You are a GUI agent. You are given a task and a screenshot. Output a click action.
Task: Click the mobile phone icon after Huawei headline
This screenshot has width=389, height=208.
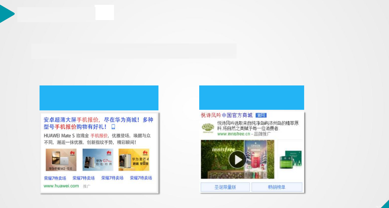point(113,127)
